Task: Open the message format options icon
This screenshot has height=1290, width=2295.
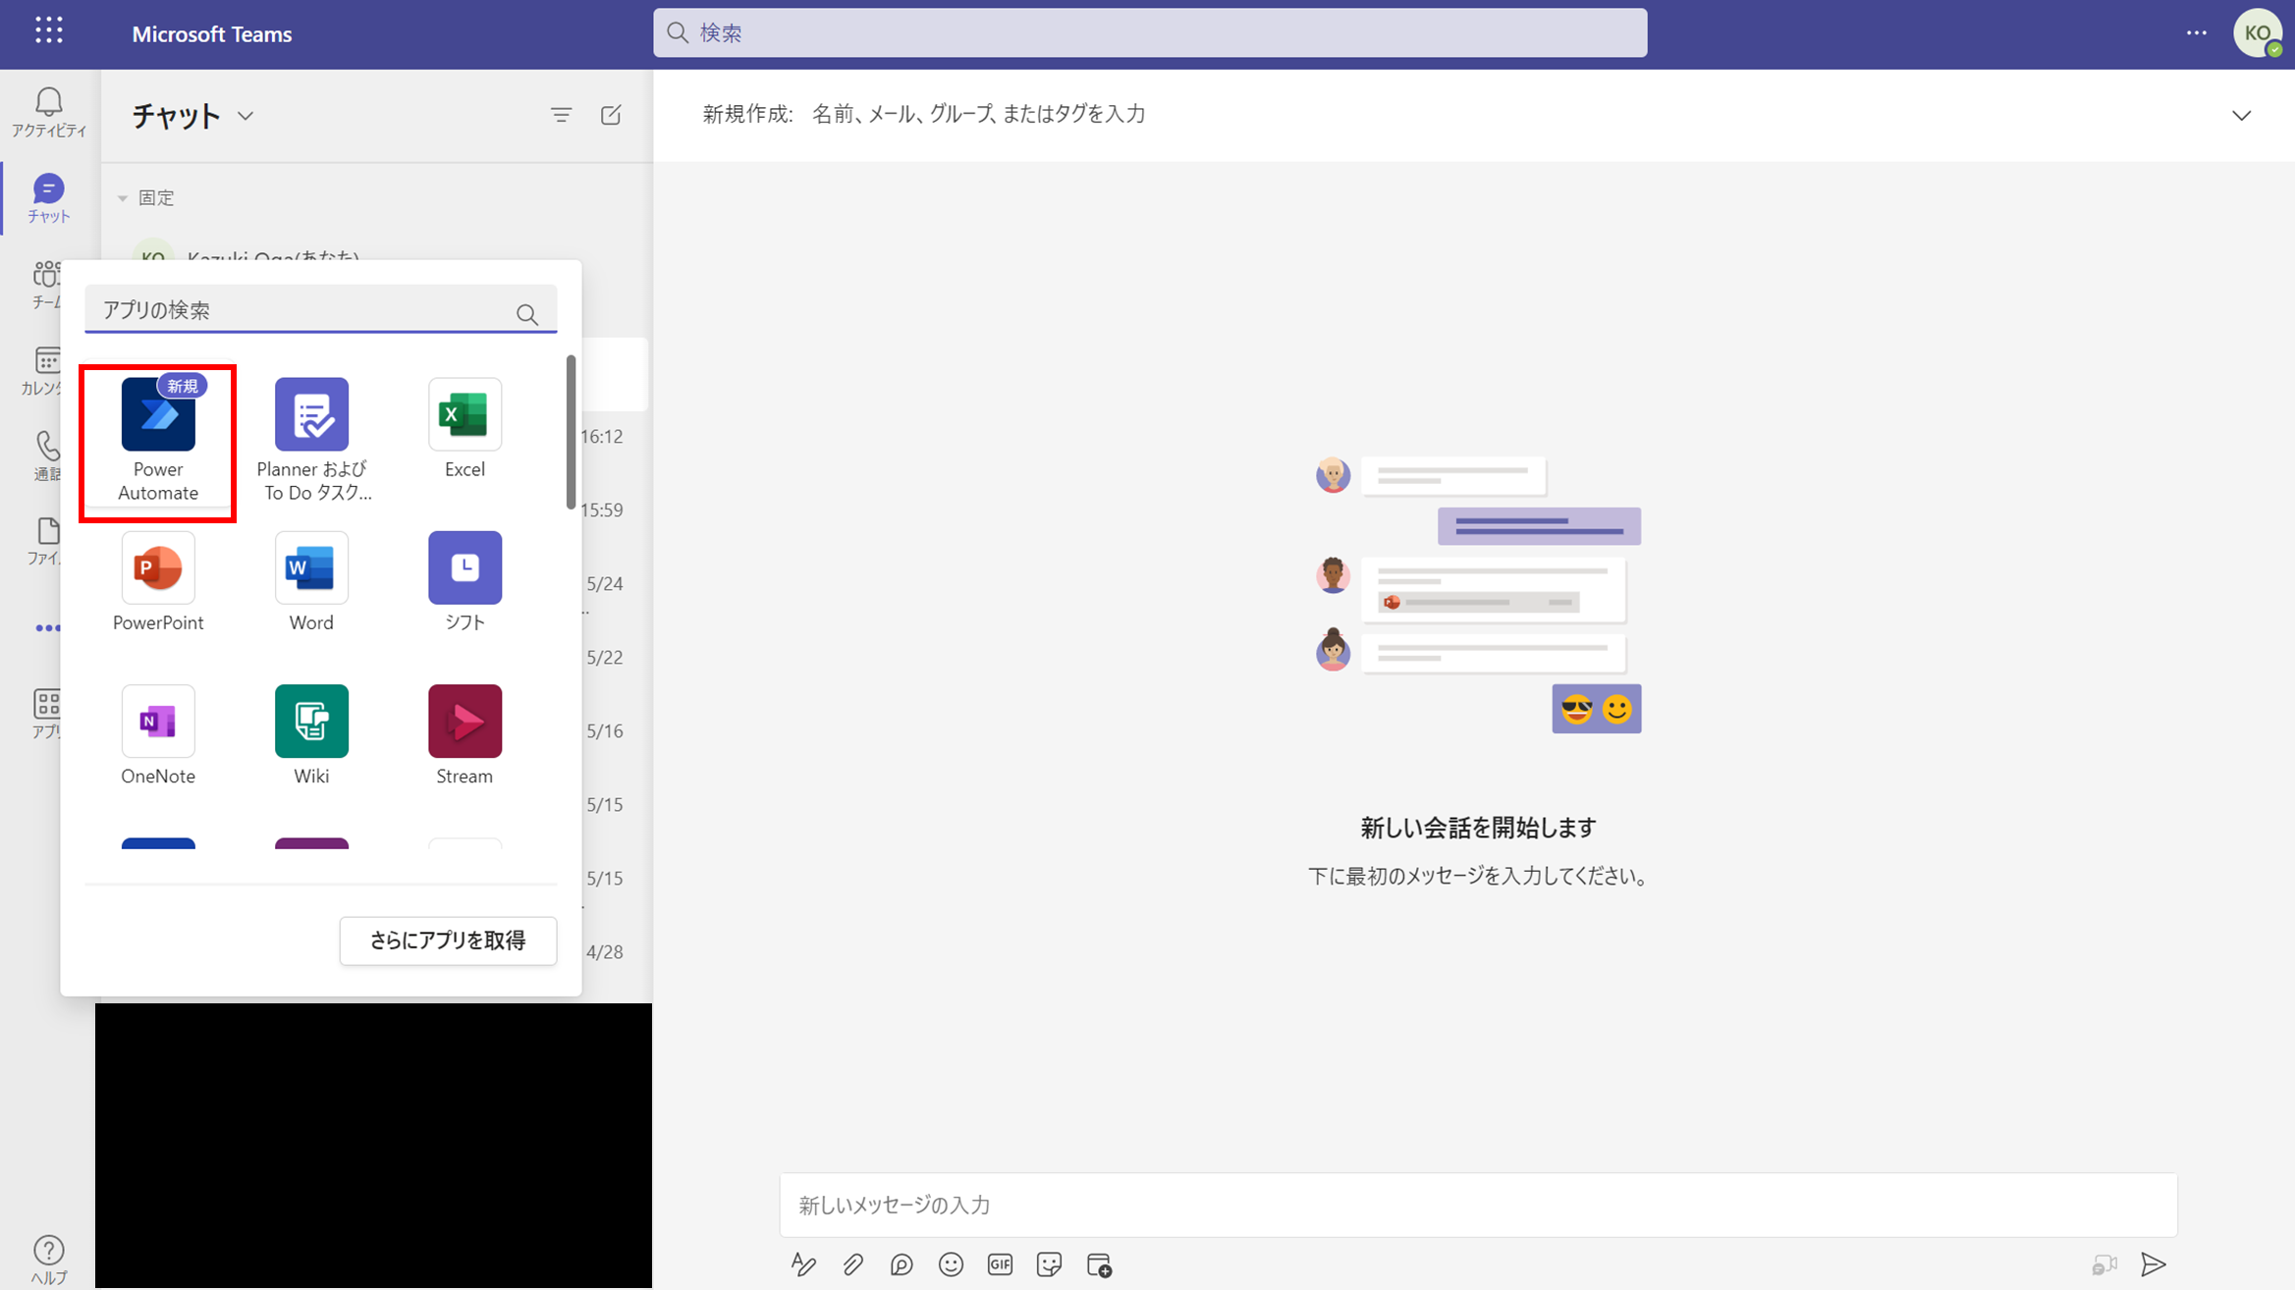Action: pyautogui.click(x=803, y=1264)
